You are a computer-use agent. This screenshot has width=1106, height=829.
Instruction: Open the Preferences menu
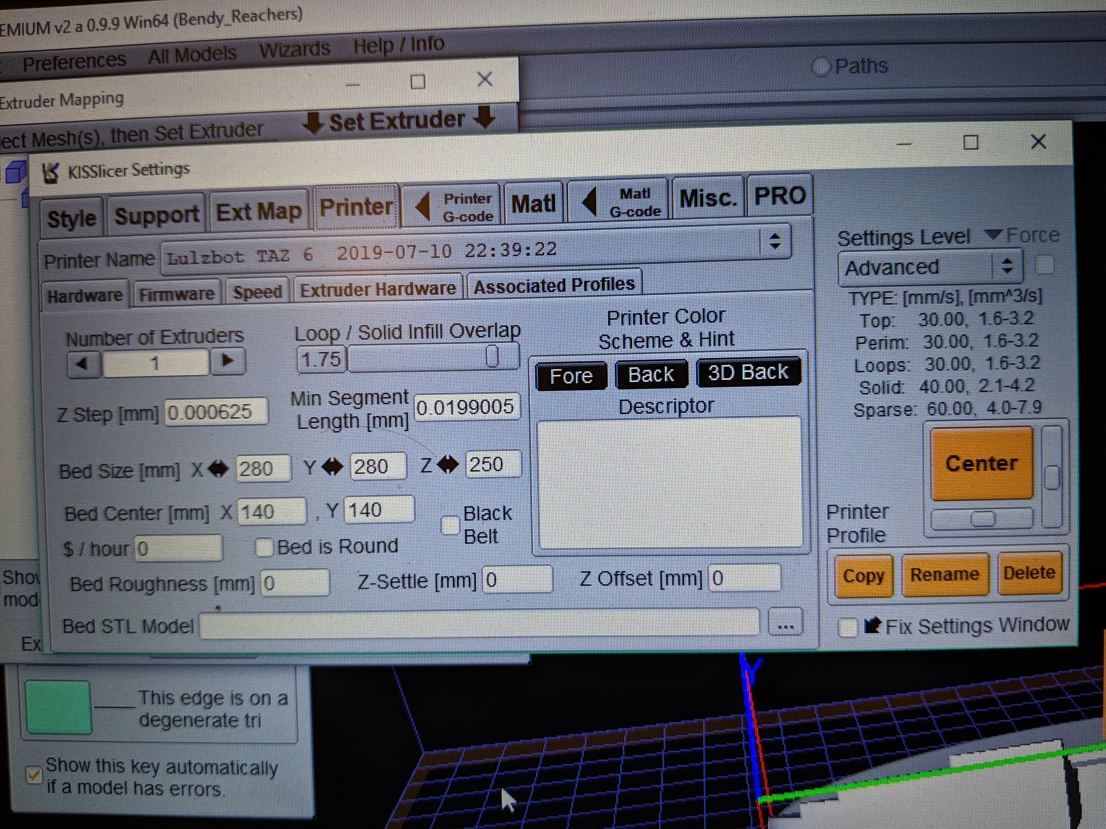point(75,61)
